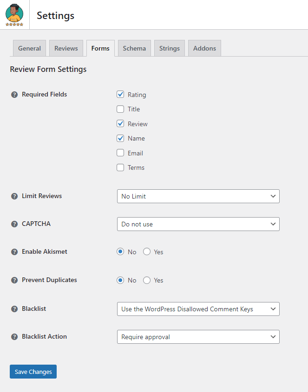
Task: Open the Blacklist Action Require approval dropdown
Action: (x=198, y=337)
